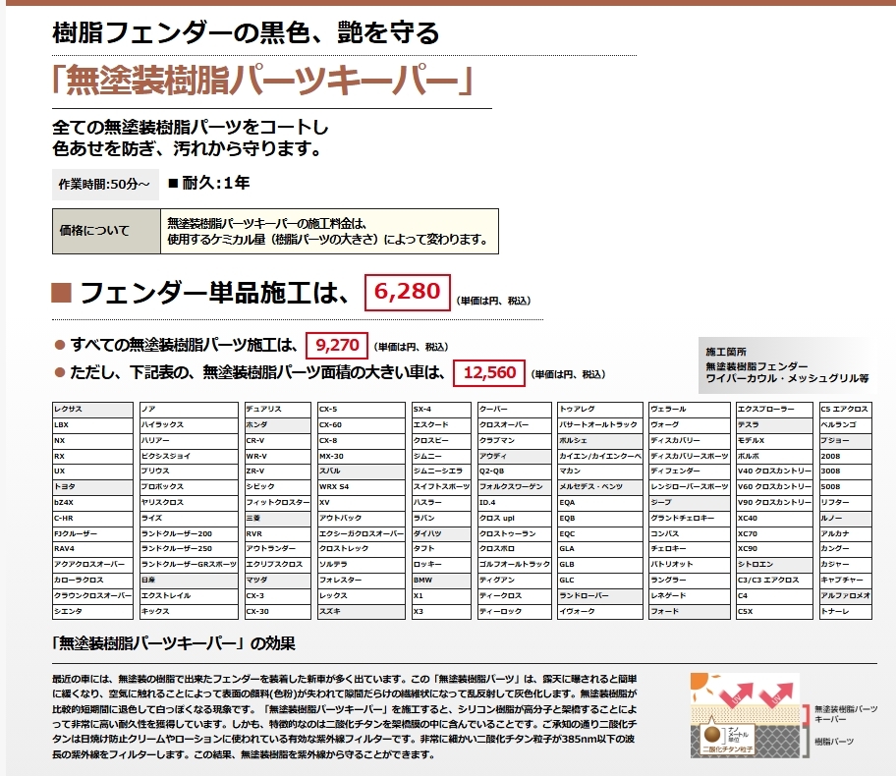Click the ランドクルーザー250 table cell

click(x=187, y=548)
